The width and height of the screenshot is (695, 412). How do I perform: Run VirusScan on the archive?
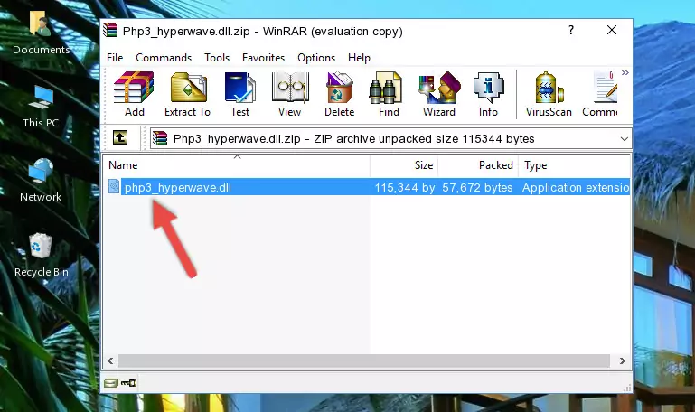tap(549, 94)
